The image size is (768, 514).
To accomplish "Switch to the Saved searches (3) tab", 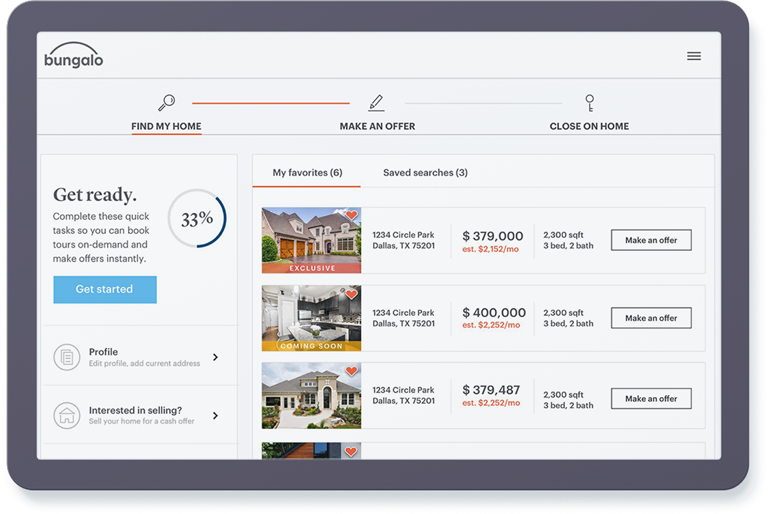I will point(426,173).
